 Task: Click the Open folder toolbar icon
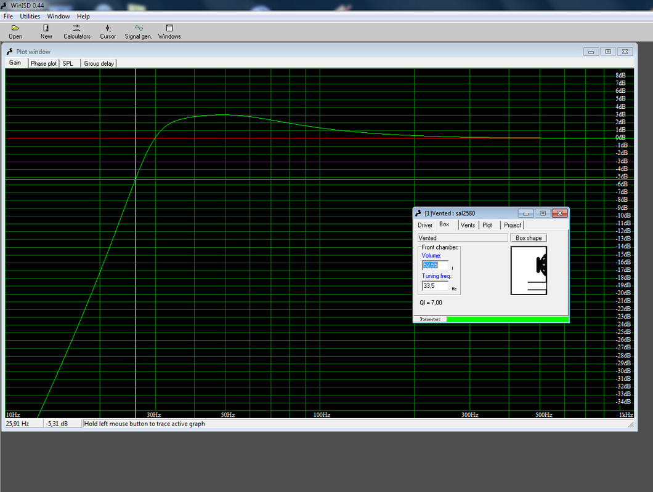pos(15,28)
